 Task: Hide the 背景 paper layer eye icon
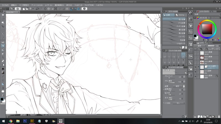point(195,77)
